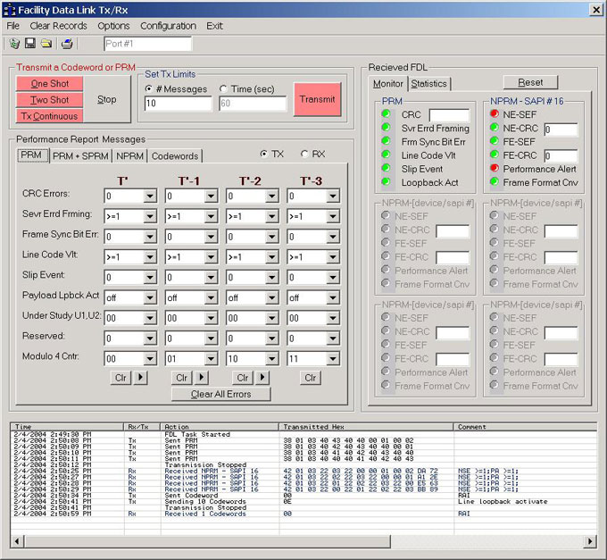This screenshot has height=560, width=607.
Task: Expand Line Code Vlt dropdown for T'-3
Action: (333, 257)
